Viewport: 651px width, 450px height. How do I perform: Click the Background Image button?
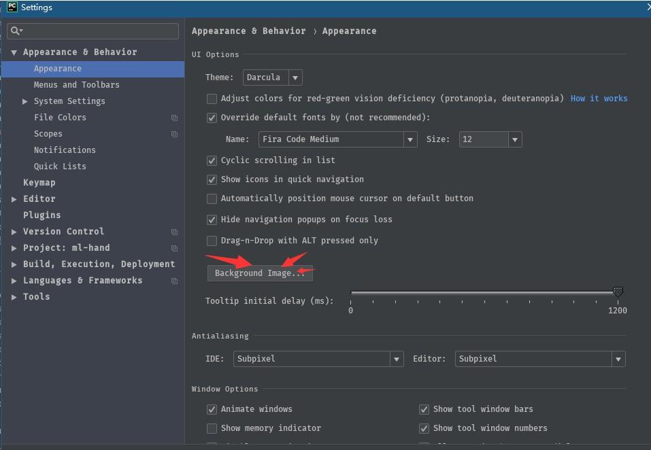coord(260,273)
